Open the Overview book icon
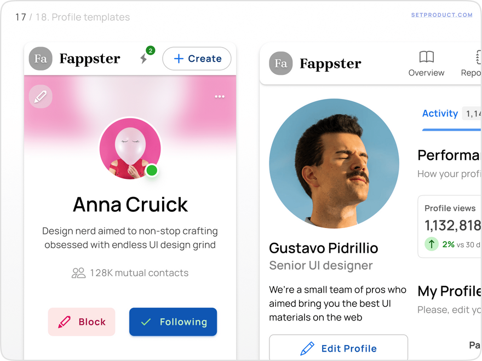Image resolution: width=482 pixels, height=361 pixels. (x=426, y=57)
